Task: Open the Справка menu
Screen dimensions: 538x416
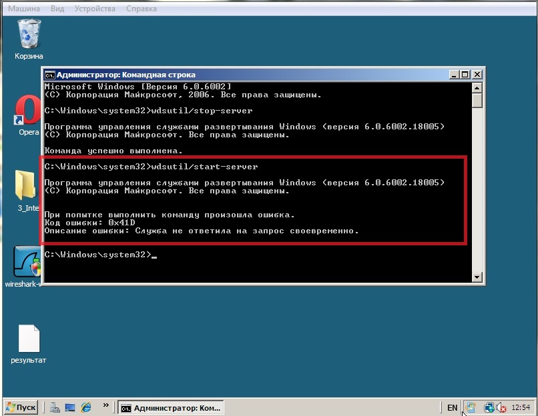Action: tap(142, 9)
